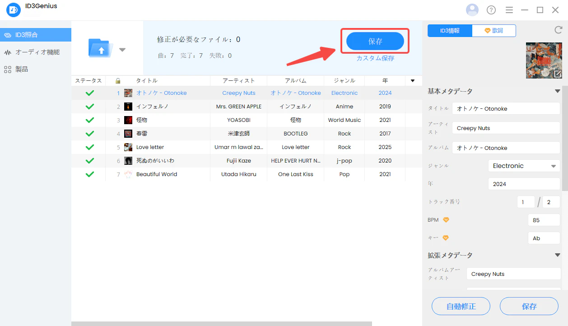
Task: Sort by アルバム column header
Action: 296,81
